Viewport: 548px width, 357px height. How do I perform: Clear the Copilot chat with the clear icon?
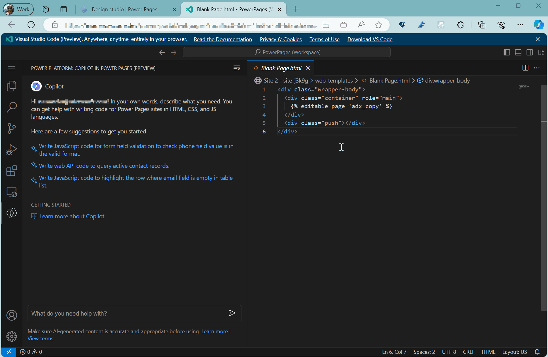point(237,68)
